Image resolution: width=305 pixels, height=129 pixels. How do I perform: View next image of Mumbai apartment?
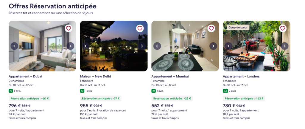[213, 46]
